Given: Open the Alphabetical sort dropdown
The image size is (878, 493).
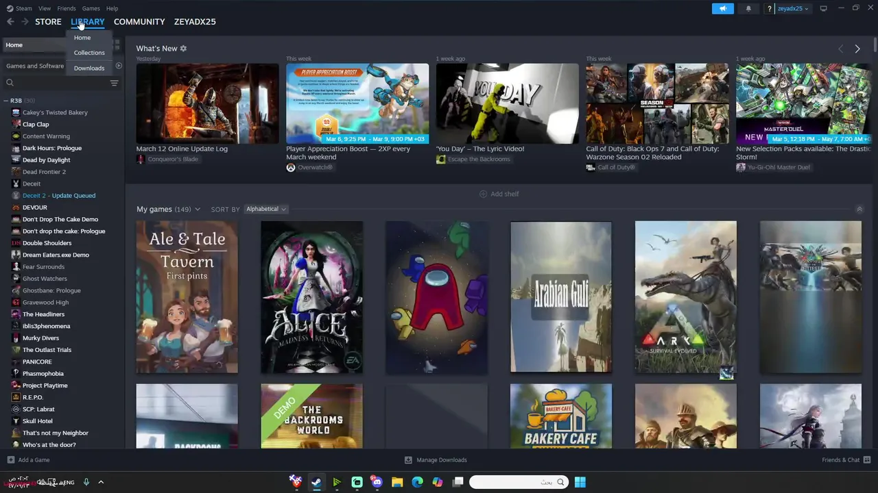Looking at the screenshot, I should [x=266, y=209].
